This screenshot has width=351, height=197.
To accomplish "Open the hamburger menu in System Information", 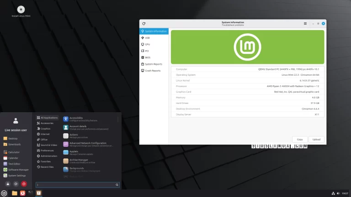I will click(305, 23).
